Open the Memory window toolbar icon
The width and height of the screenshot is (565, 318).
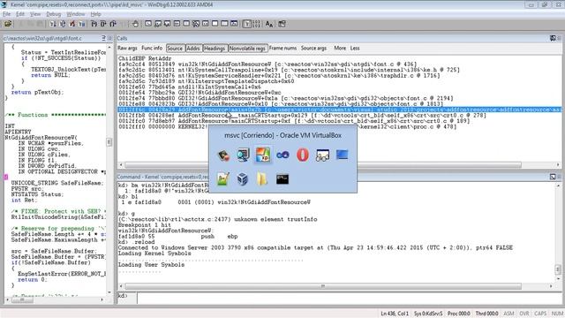click(186, 24)
